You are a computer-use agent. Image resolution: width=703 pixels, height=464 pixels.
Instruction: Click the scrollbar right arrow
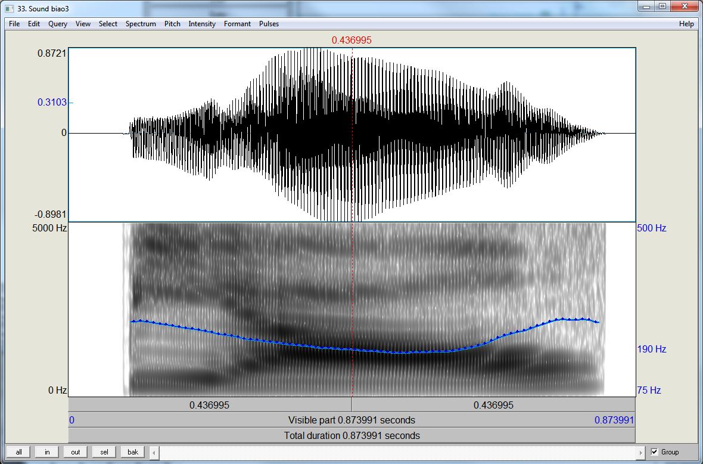click(640, 452)
